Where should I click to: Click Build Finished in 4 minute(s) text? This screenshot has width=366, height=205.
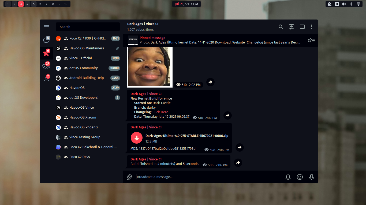(165, 164)
